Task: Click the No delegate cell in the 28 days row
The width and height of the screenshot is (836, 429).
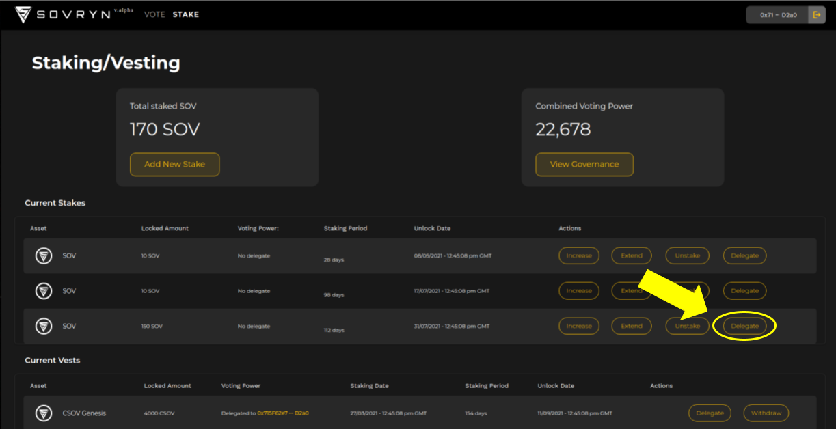Action: [x=254, y=256]
